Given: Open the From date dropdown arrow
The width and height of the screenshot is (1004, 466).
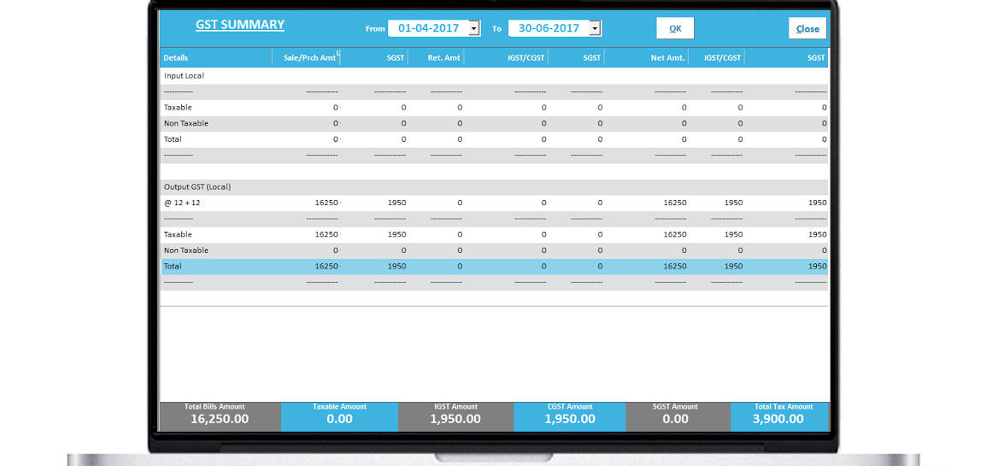Looking at the screenshot, I should [x=474, y=28].
